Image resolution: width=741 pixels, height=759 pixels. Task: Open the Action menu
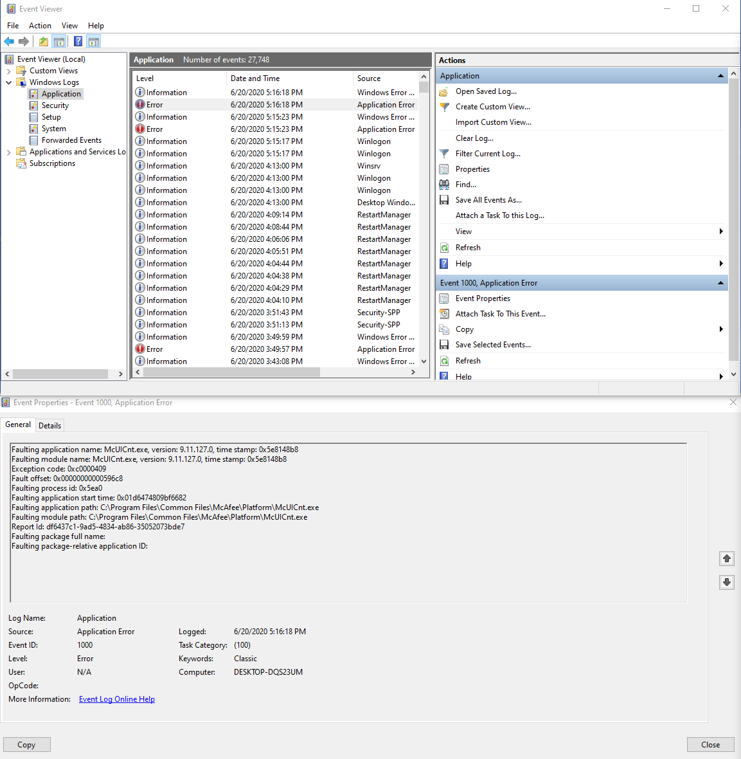click(40, 26)
